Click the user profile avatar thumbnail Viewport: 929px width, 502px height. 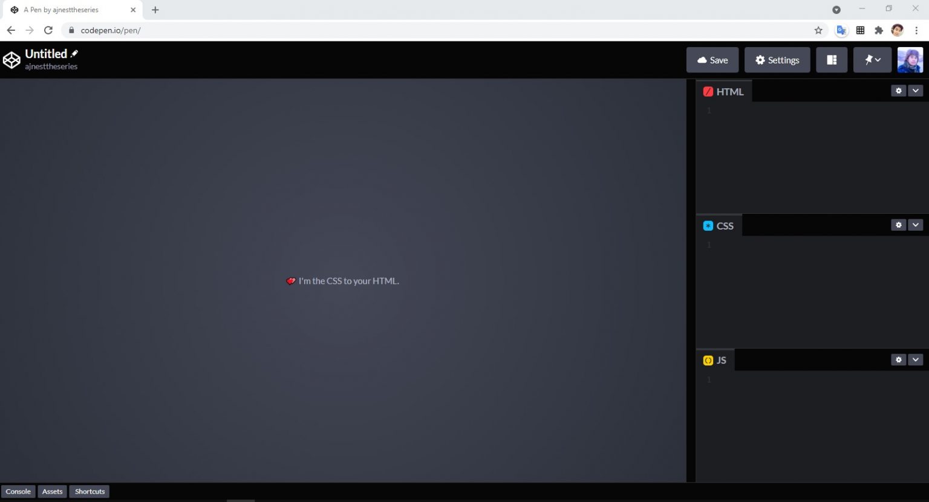[x=910, y=60]
